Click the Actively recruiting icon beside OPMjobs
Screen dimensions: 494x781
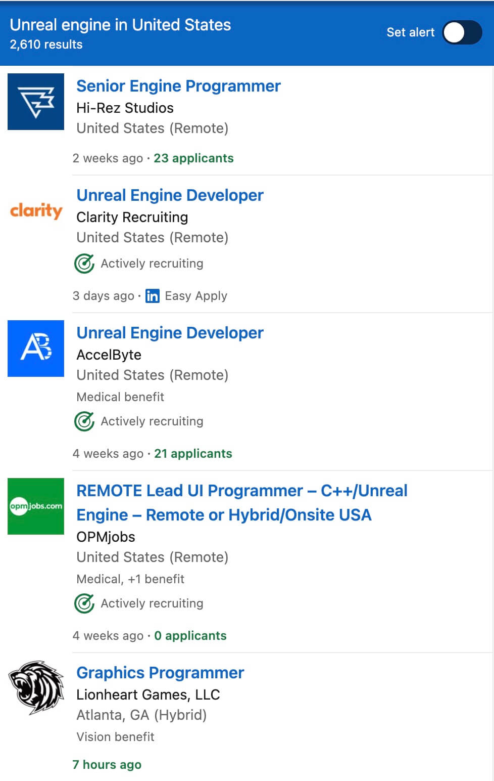84,603
